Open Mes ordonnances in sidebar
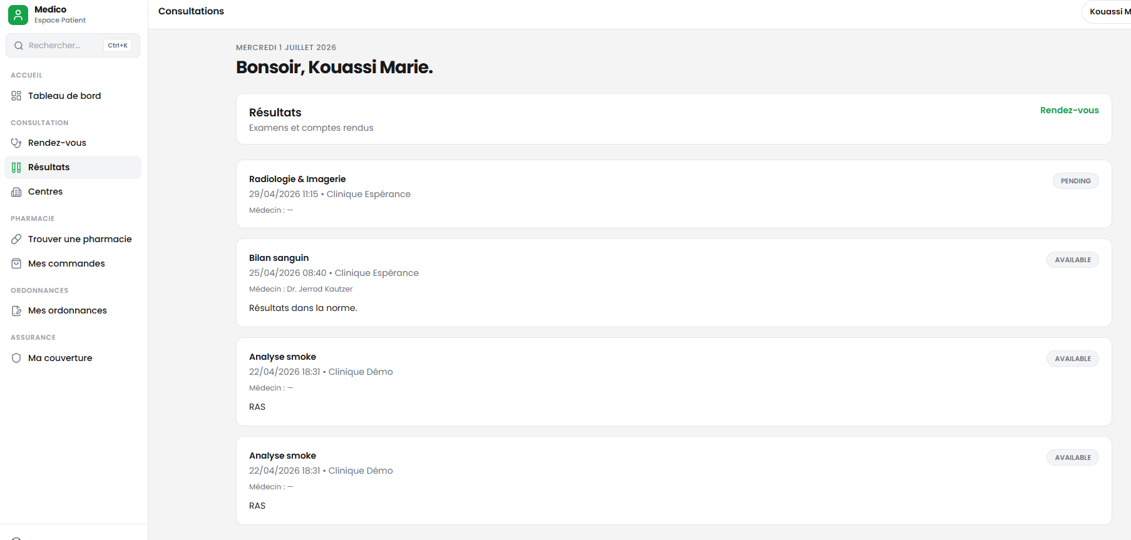 [x=73, y=310]
